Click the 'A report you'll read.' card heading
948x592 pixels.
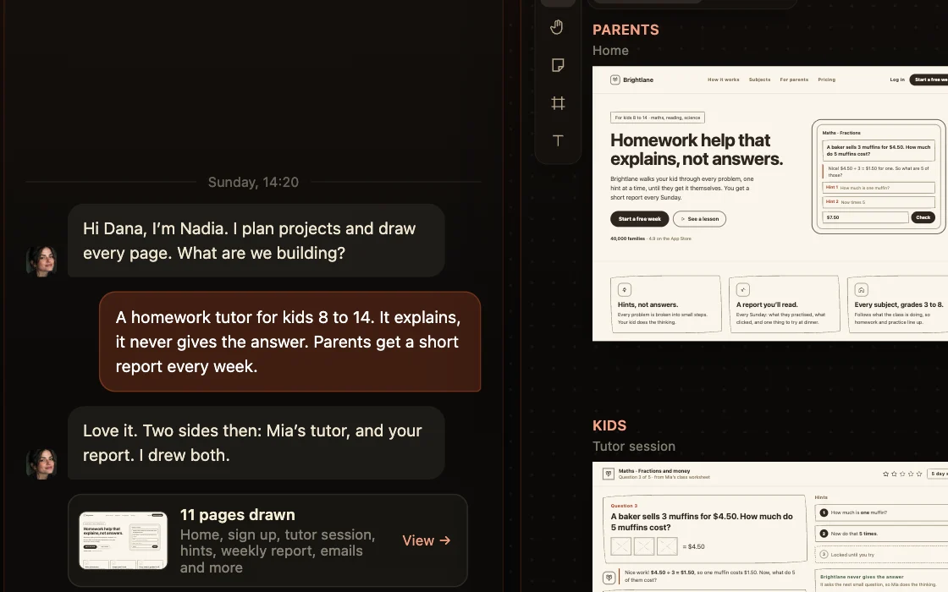tap(767, 305)
